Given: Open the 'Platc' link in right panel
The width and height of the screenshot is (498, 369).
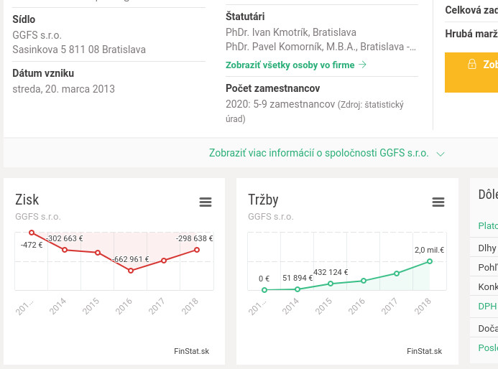Looking at the screenshot, I should coord(488,225).
